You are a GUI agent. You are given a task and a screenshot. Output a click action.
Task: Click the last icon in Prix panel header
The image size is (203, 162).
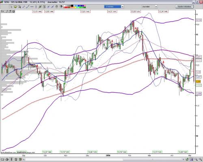coord(13,11)
